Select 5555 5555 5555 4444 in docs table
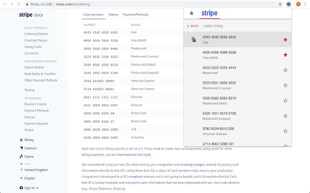The image size is (310, 193). [x=101, y=49]
